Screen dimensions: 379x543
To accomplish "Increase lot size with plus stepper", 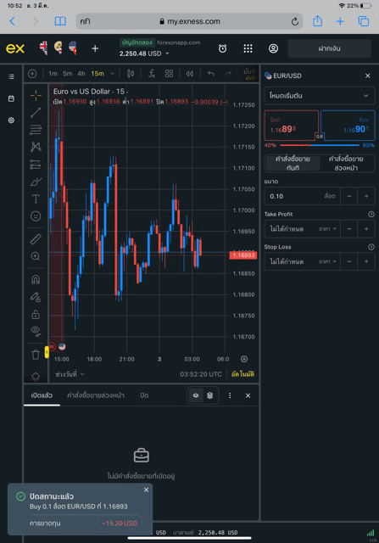I will [366, 196].
